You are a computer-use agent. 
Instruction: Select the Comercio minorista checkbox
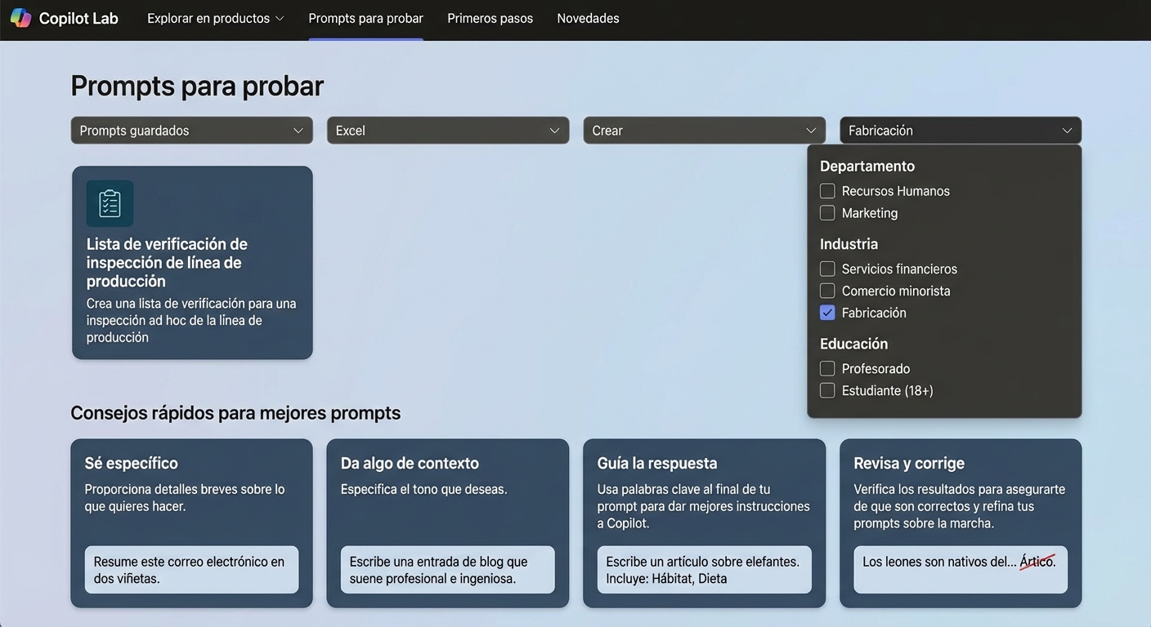point(826,291)
